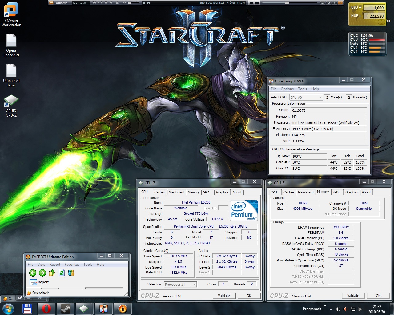Pause playback in Winamp

102,2
